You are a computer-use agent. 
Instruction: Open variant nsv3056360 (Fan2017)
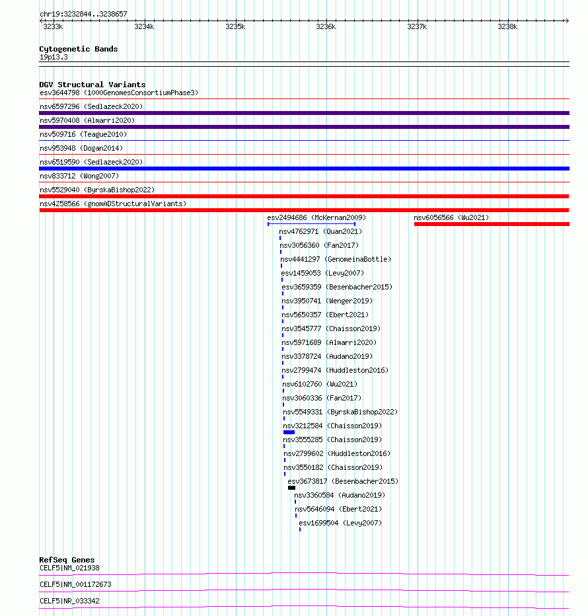(319, 245)
